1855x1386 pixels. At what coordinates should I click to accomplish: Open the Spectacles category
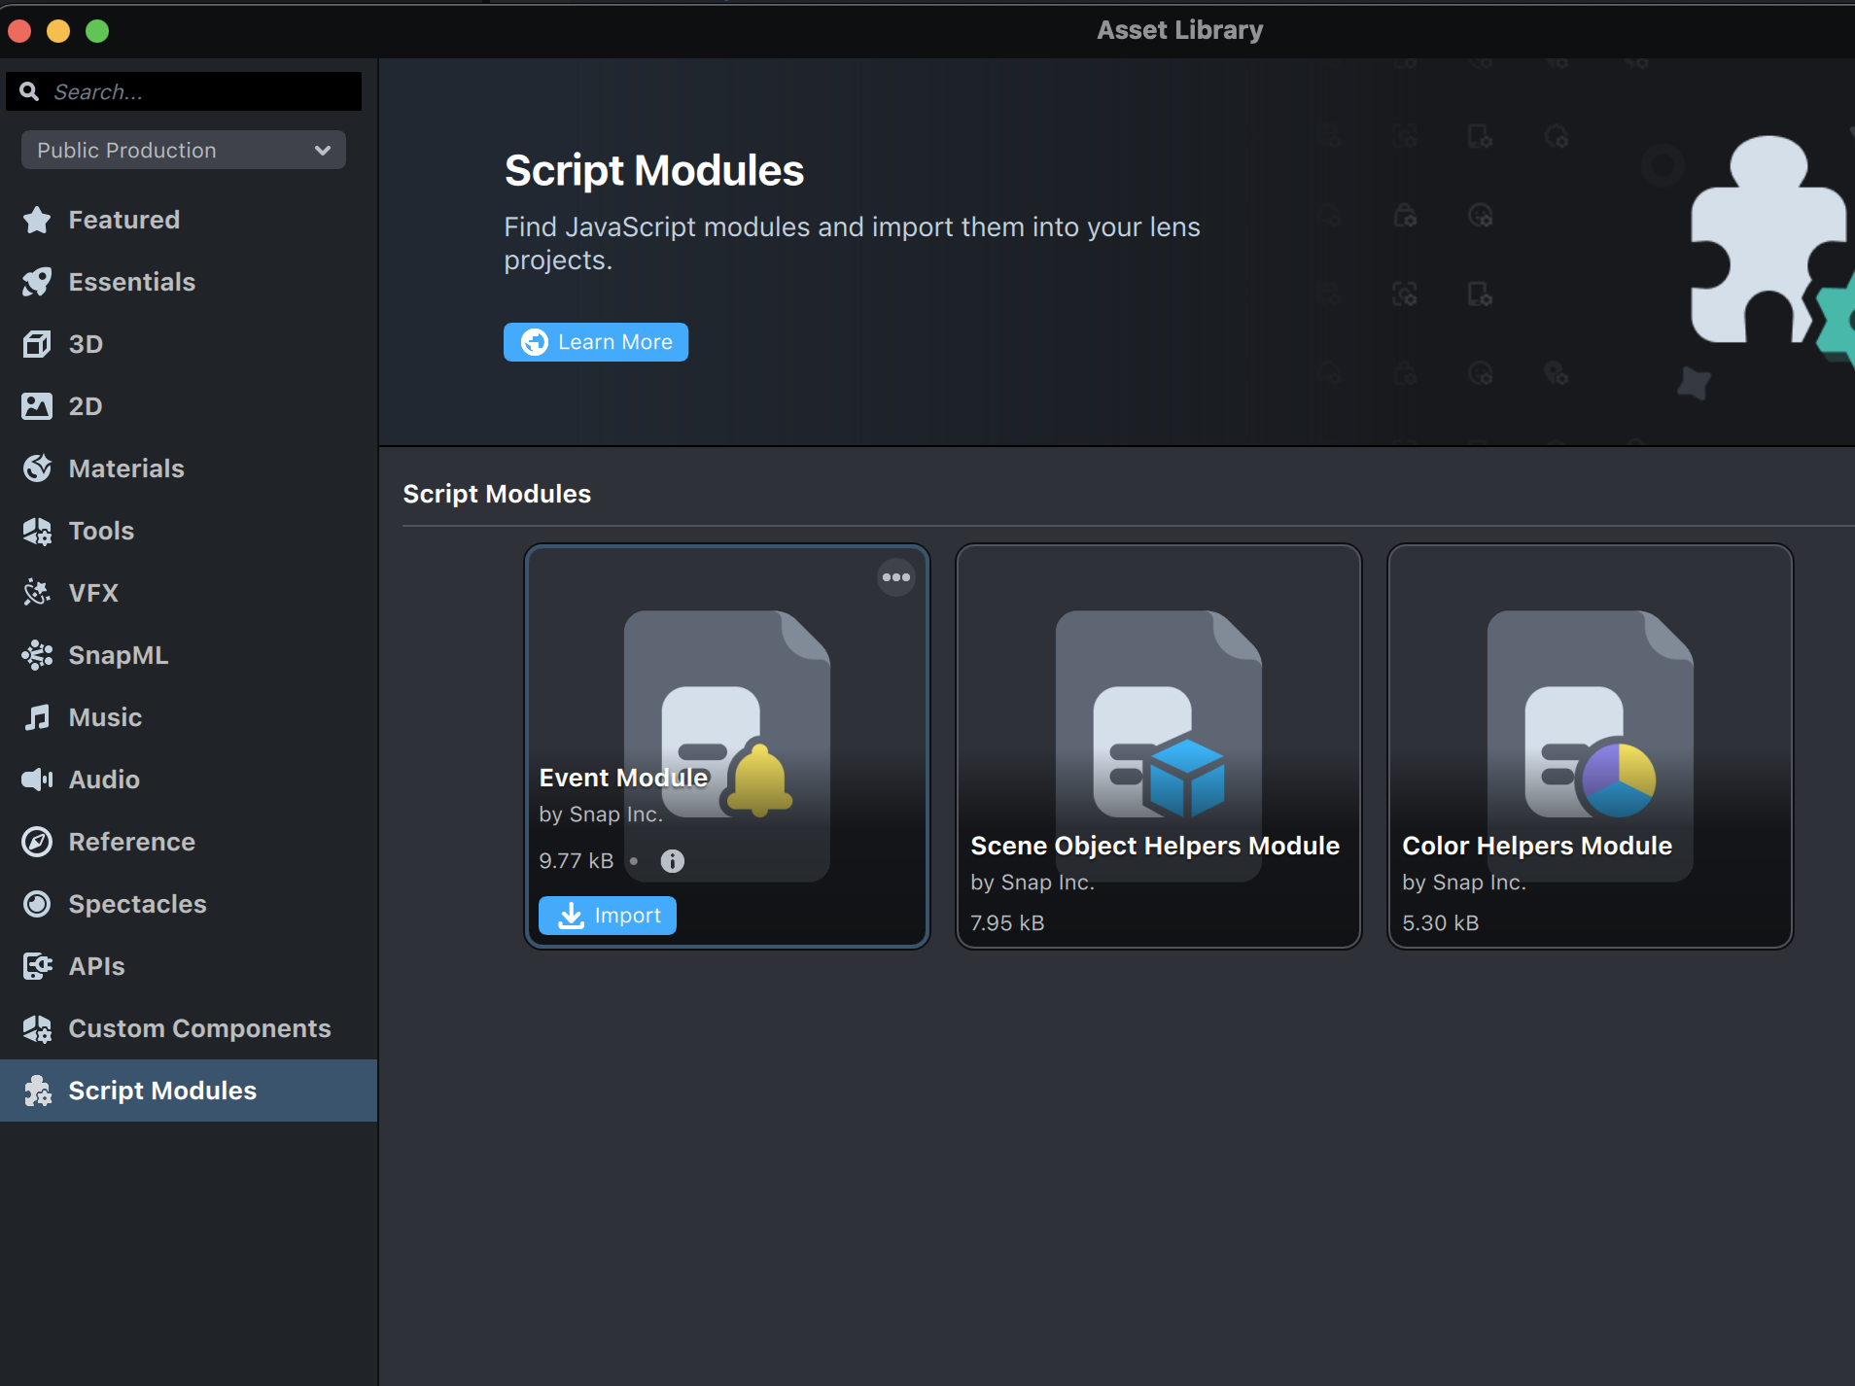[137, 904]
